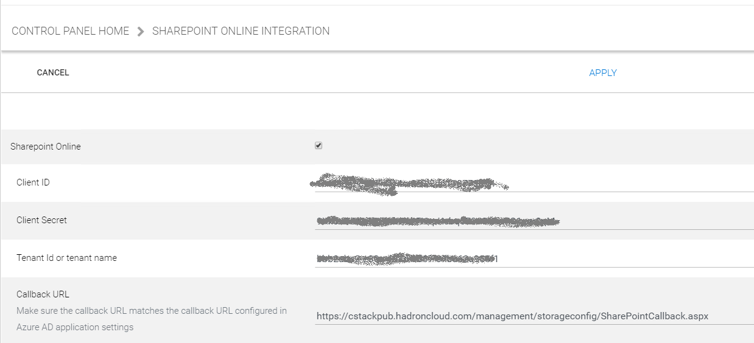Click the Client Secret label
This screenshot has height=343, width=754.
[x=41, y=220]
